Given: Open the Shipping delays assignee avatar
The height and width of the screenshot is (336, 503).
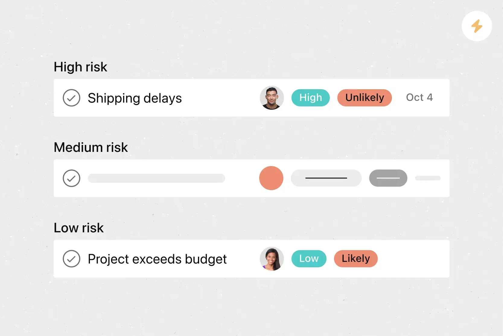Looking at the screenshot, I should pos(272,98).
